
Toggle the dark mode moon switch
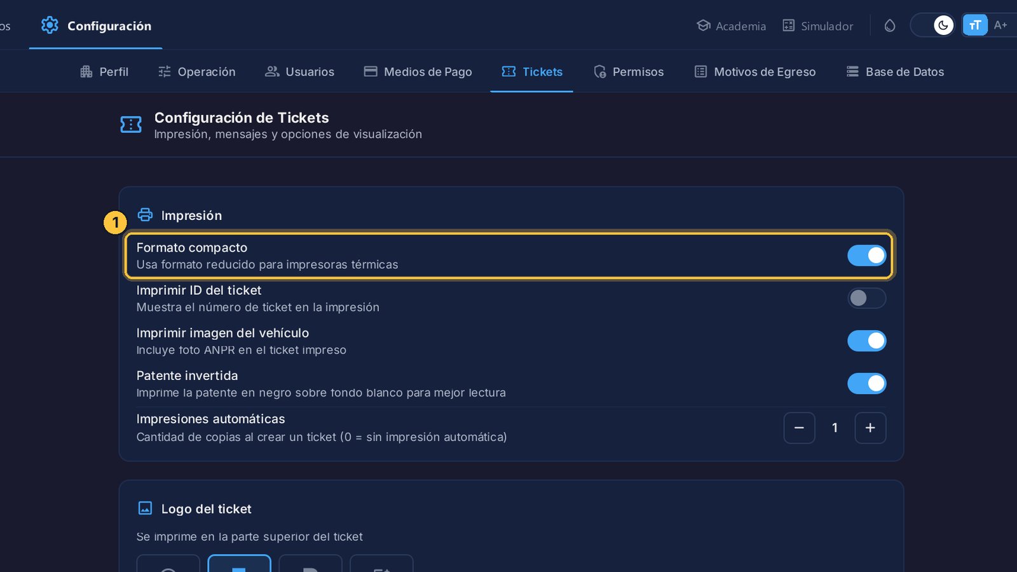[933, 25]
